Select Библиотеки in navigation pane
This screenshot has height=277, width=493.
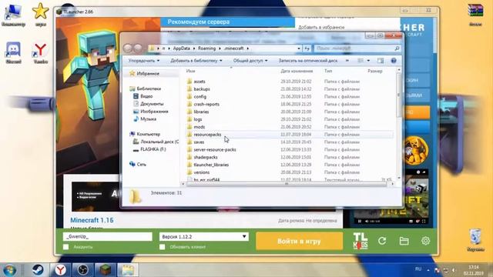[x=149, y=88]
